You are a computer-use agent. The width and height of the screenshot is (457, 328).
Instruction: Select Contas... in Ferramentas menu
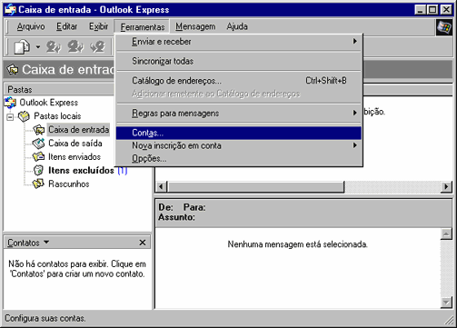(239, 133)
